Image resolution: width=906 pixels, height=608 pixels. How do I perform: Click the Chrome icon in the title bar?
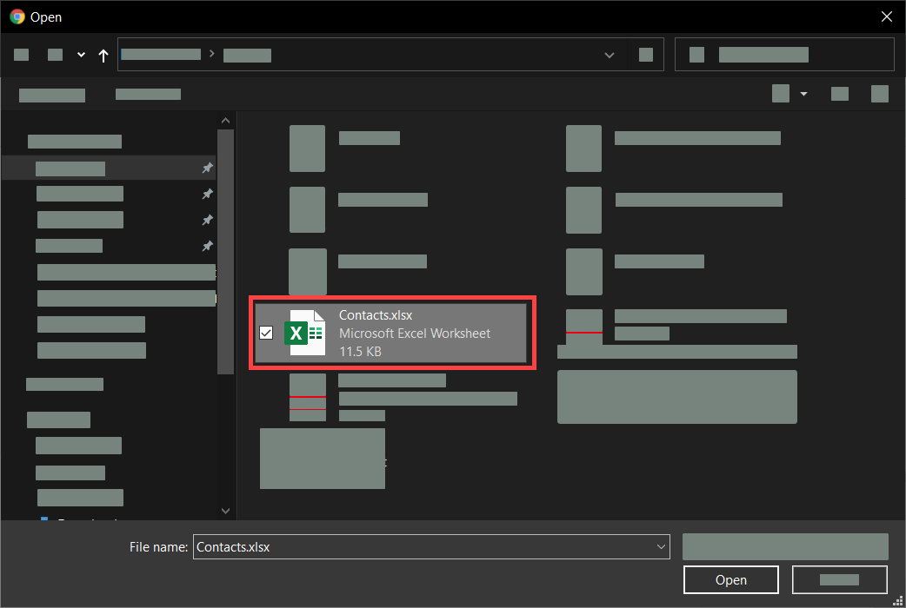tap(17, 17)
